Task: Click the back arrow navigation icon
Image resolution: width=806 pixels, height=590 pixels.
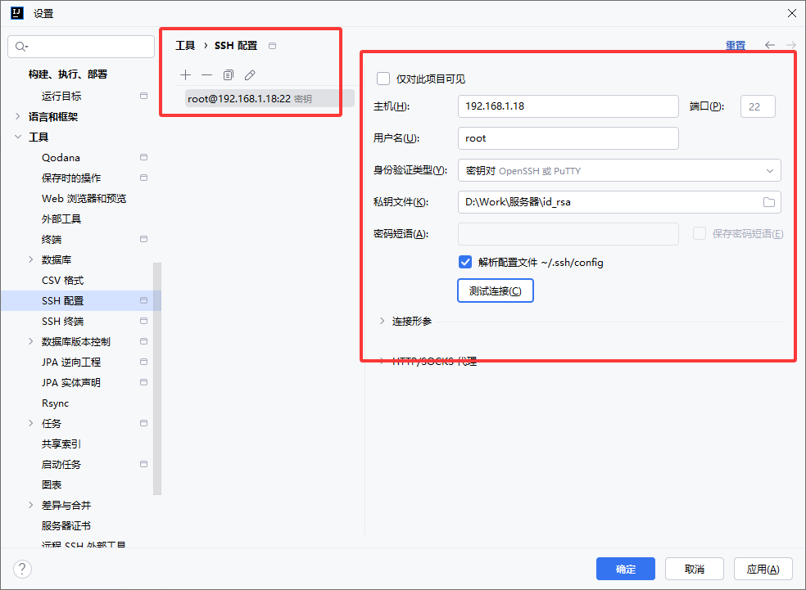Action: pos(770,46)
